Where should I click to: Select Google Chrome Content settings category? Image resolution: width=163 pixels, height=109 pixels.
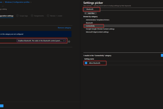(x=100, y=29)
